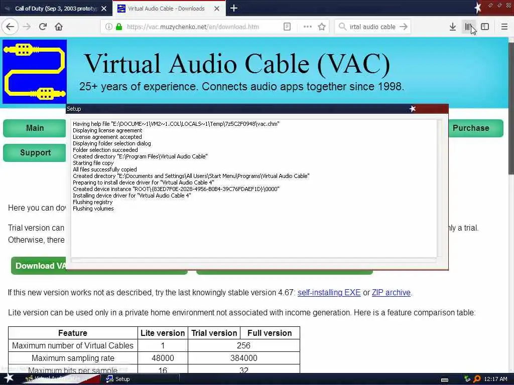Open the library bookshelf icon
Image resolution: width=514 pixels, height=385 pixels.
click(x=469, y=27)
